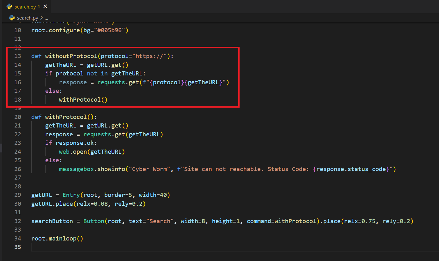Image resolution: width=439 pixels, height=261 pixels.
Task: Close the search.py editor tab
Action: point(45,7)
